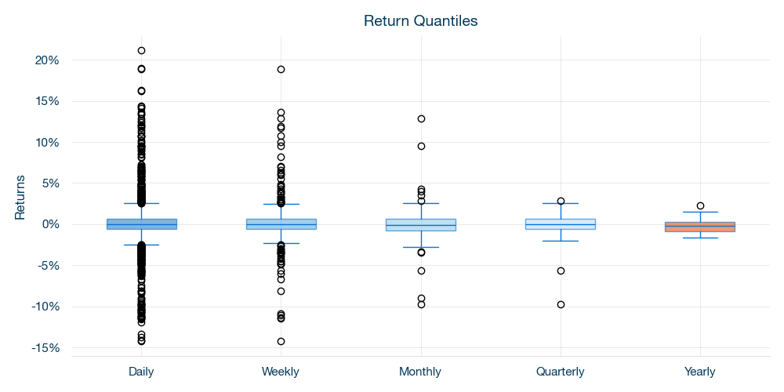Click the lowest Weekly outlier near -14%
784x392 pixels.
point(281,341)
